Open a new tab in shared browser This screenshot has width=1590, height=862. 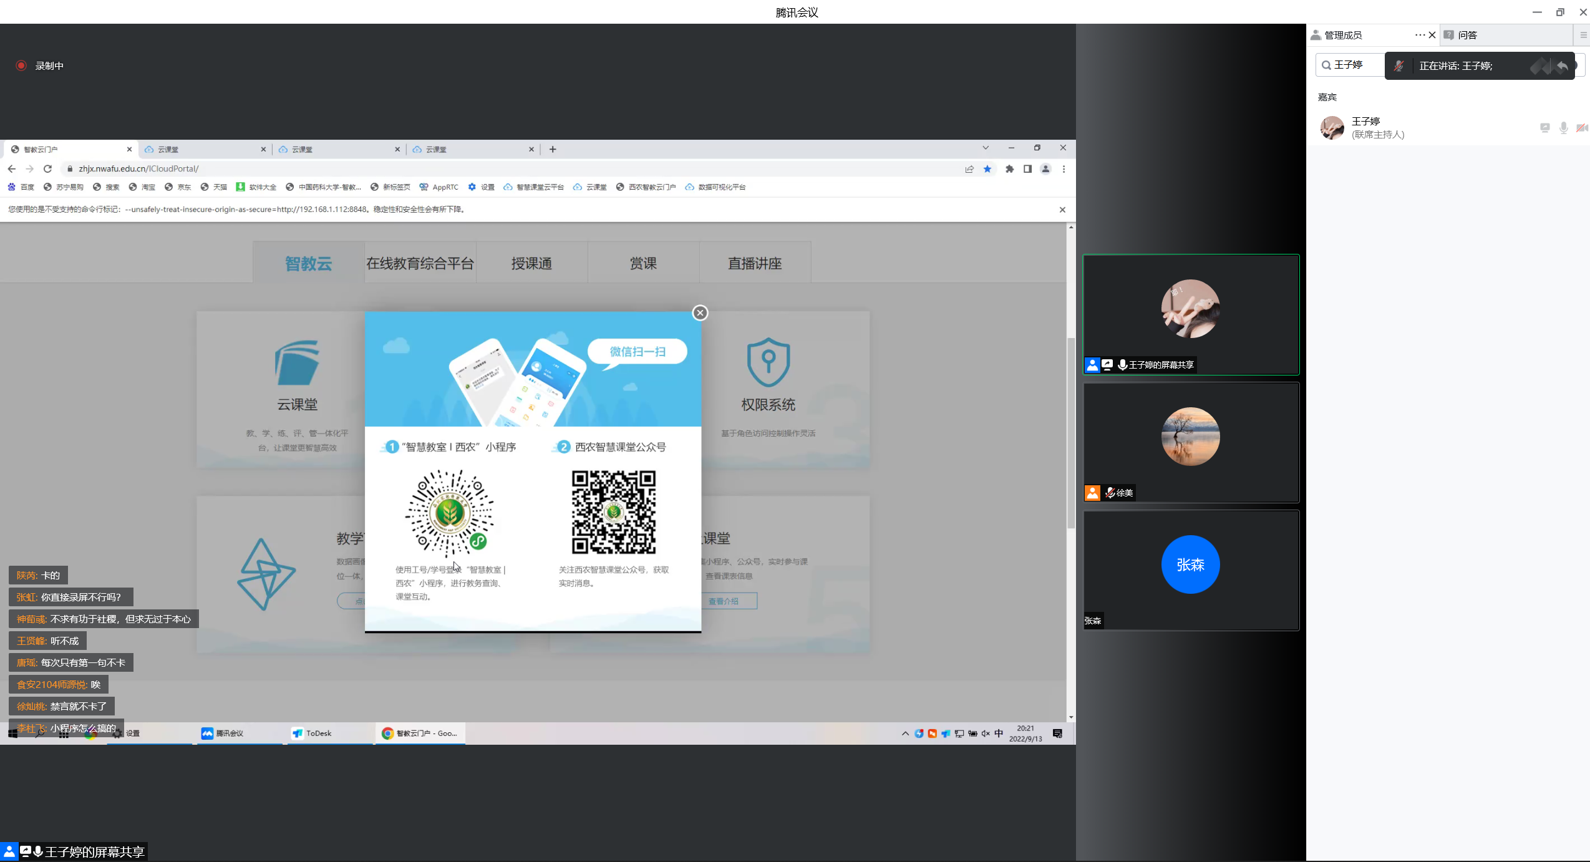[553, 149]
